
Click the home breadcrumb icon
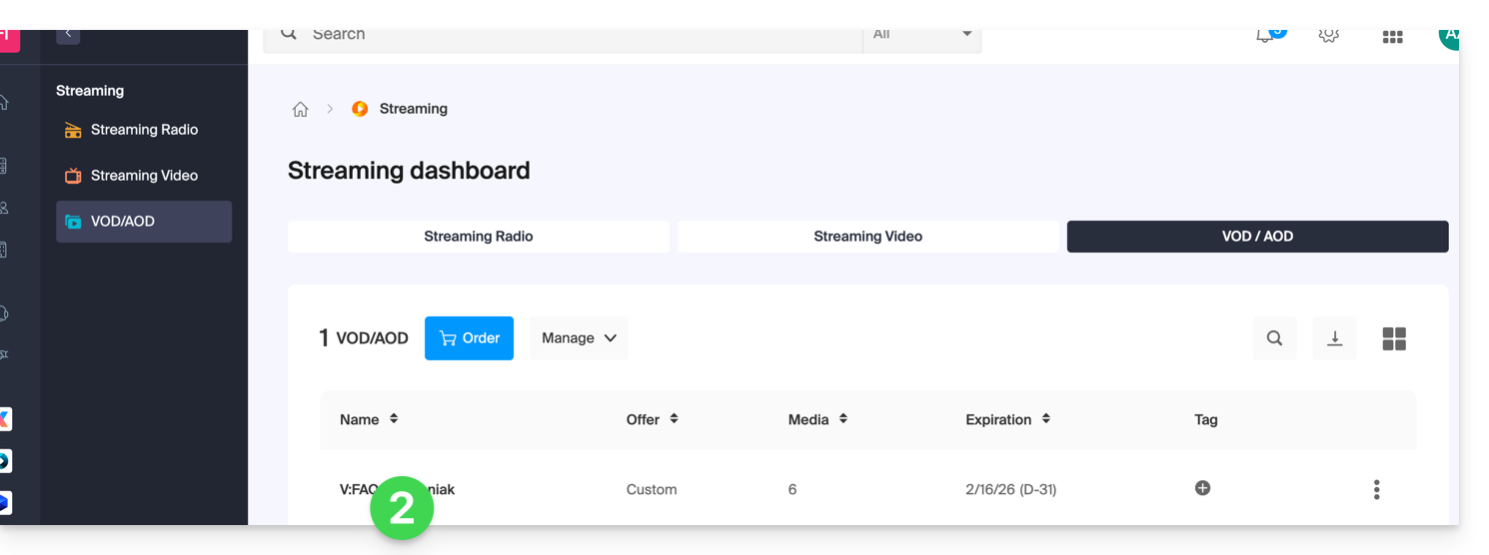click(300, 109)
